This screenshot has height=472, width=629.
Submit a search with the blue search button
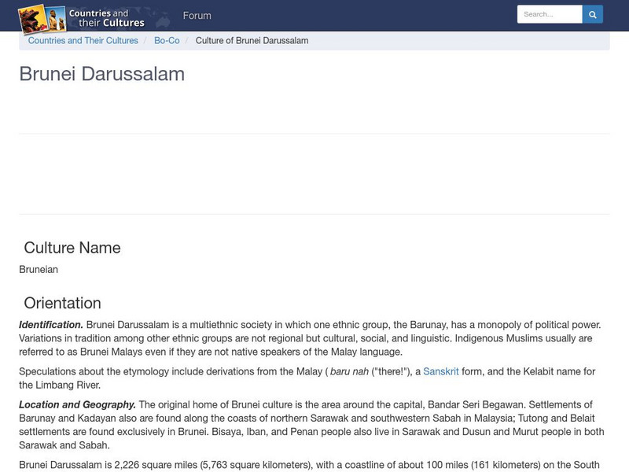click(x=592, y=13)
